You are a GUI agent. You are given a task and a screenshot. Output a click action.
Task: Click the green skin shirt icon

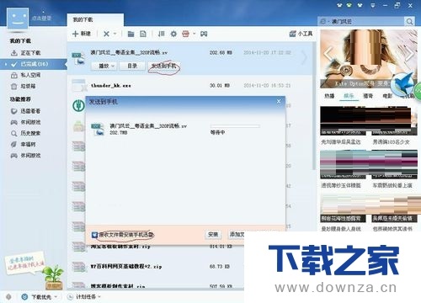[349, 5]
